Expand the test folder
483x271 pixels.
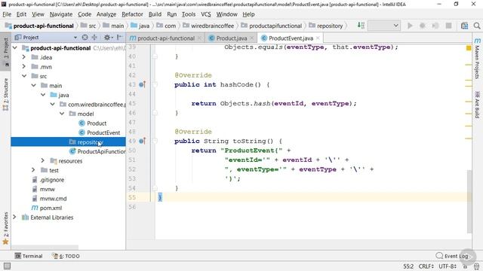pos(33,170)
